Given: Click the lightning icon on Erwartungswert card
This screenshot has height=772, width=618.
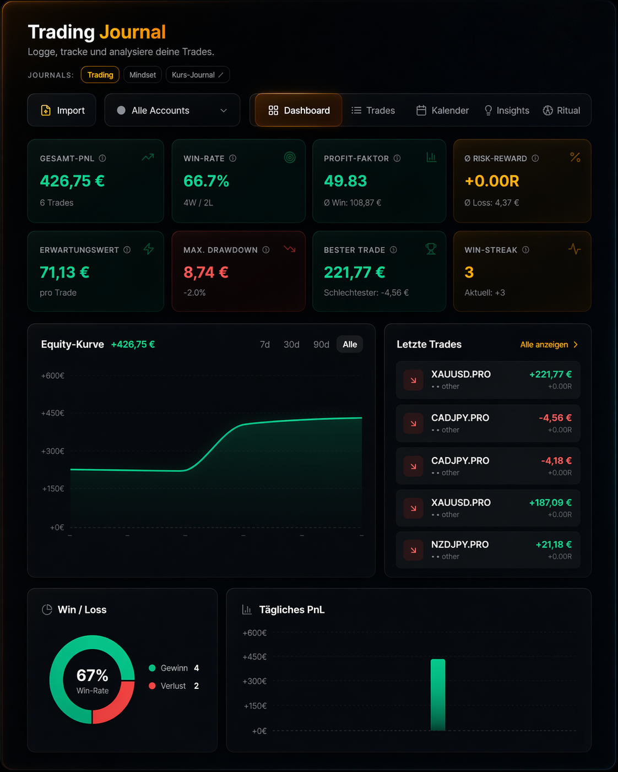Looking at the screenshot, I should (x=149, y=249).
